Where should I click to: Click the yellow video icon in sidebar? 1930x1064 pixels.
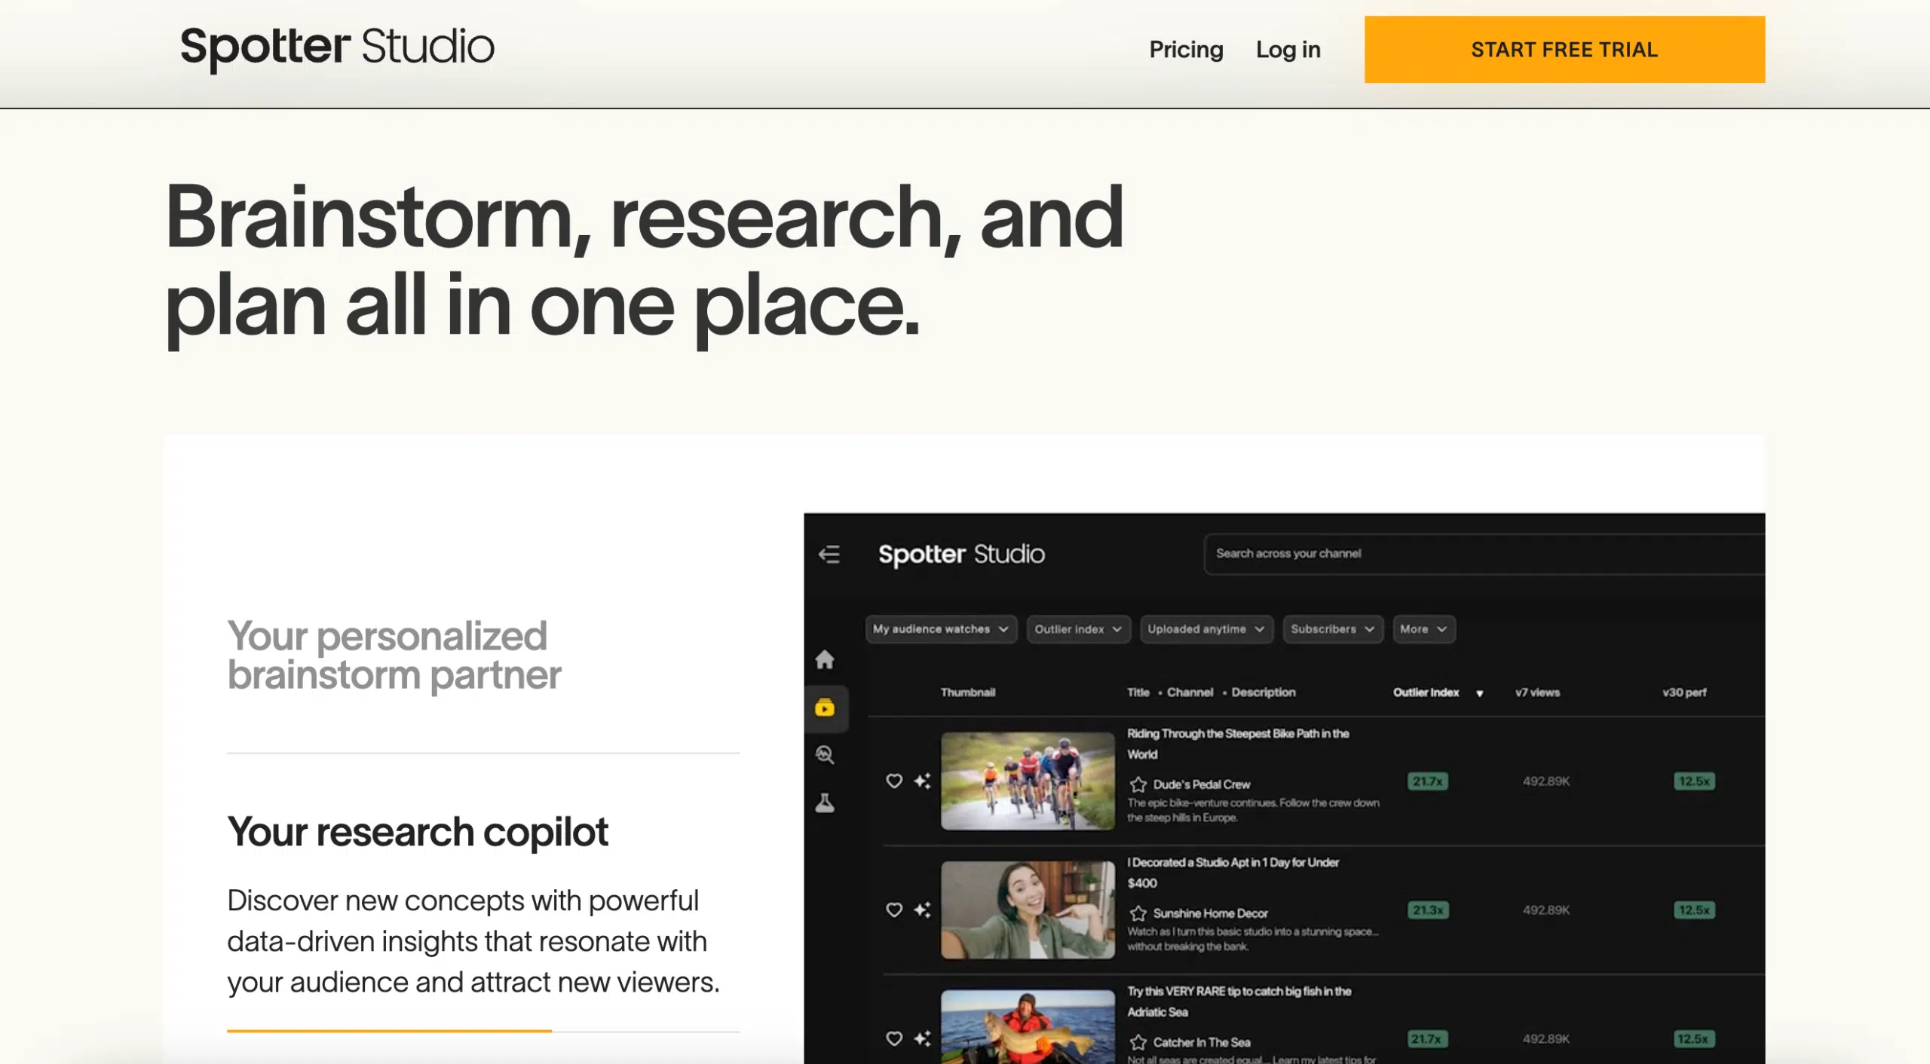click(825, 708)
